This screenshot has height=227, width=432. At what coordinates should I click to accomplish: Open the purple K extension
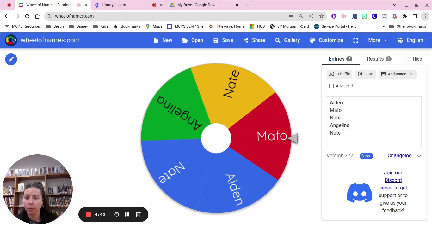(x=334, y=16)
